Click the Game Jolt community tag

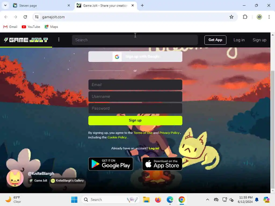(38, 181)
